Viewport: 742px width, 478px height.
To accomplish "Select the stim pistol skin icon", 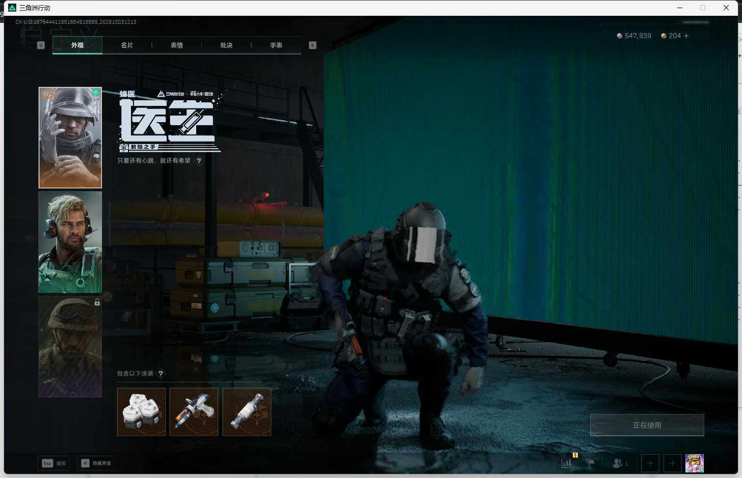I will (x=194, y=412).
